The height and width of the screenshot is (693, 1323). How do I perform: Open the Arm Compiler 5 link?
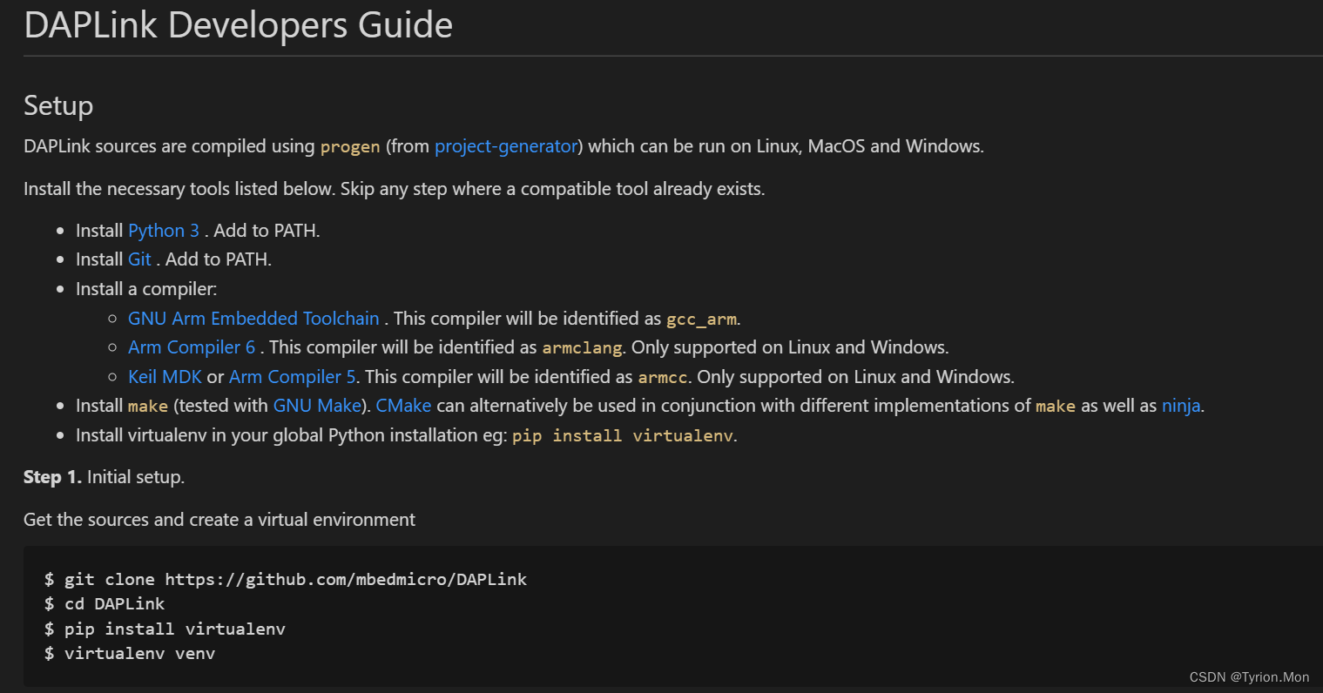[x=293, y=377]
